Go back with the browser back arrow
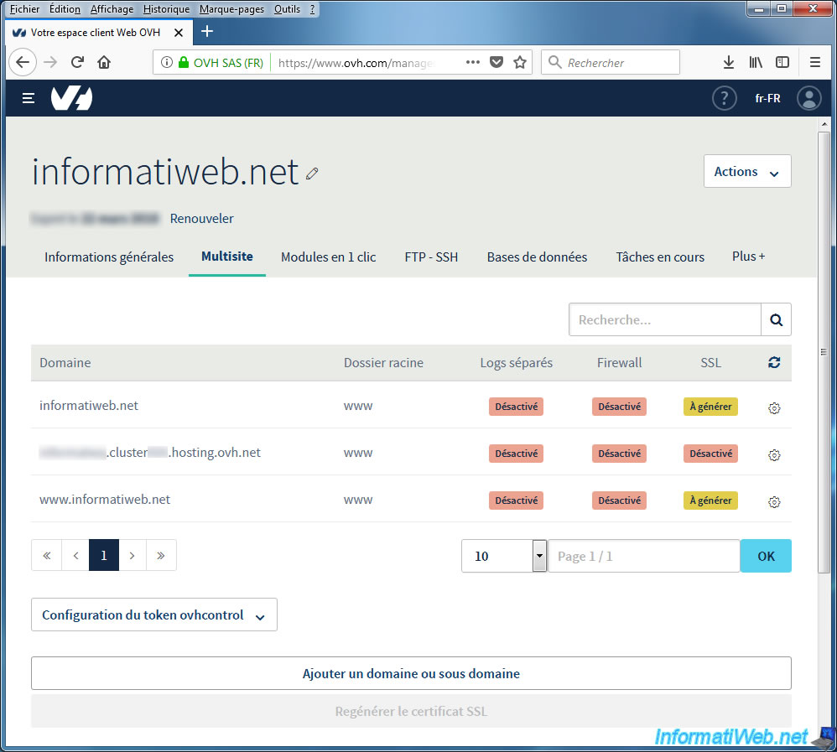Viewport: 837px width, 752px height. (23, 62)
